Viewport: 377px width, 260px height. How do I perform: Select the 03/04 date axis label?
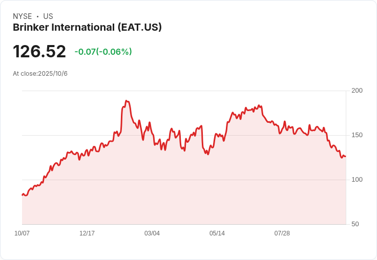152,233
